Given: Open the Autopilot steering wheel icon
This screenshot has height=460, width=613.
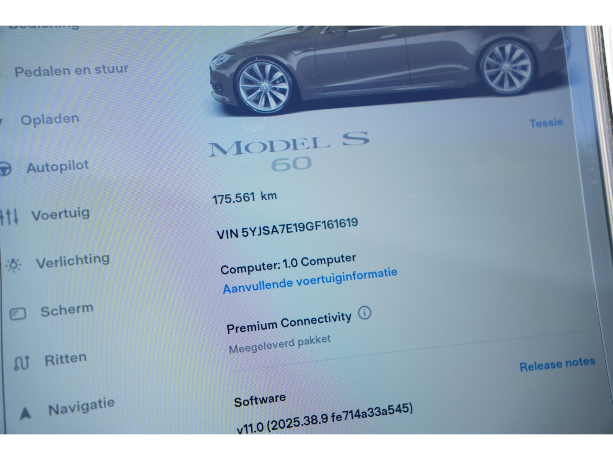Looking at the screenshot, I should 5,169.
